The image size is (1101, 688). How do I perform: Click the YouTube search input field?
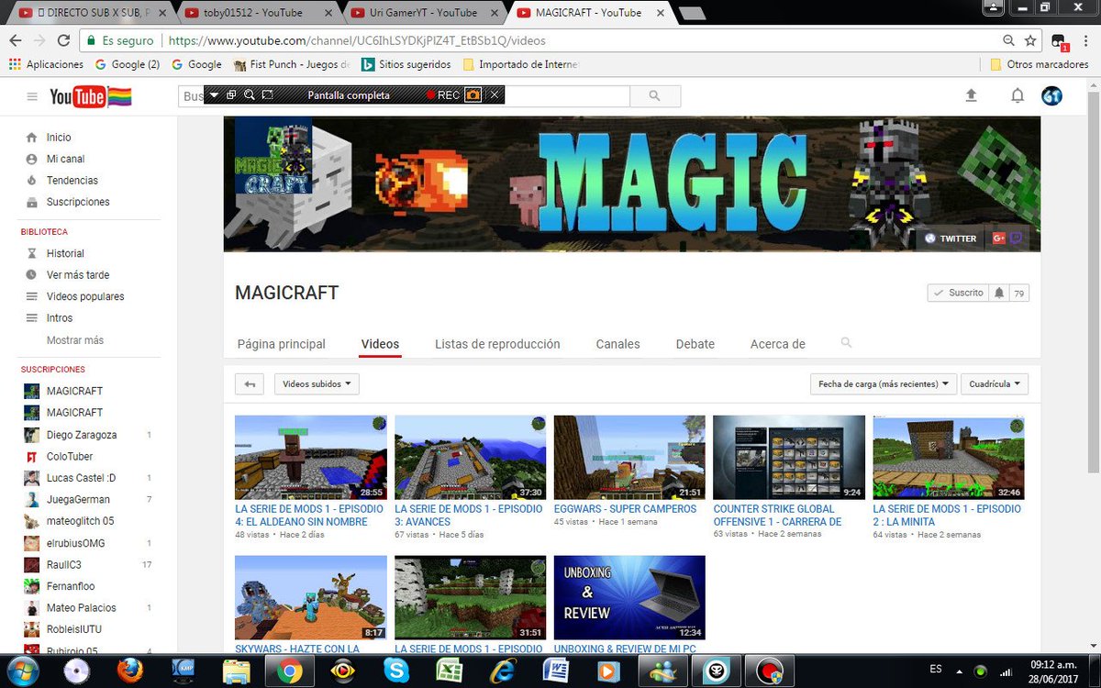click(x=404, y=95)
